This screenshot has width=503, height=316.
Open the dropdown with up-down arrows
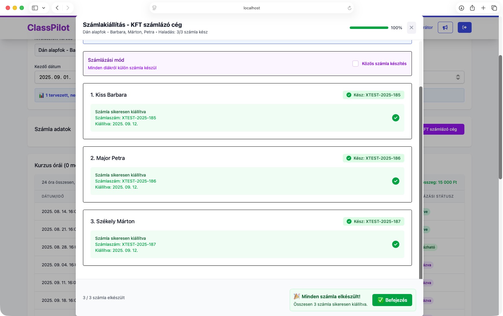click(458, 77)
